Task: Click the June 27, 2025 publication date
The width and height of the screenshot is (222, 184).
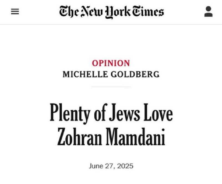Action: (x=111, y=166)
